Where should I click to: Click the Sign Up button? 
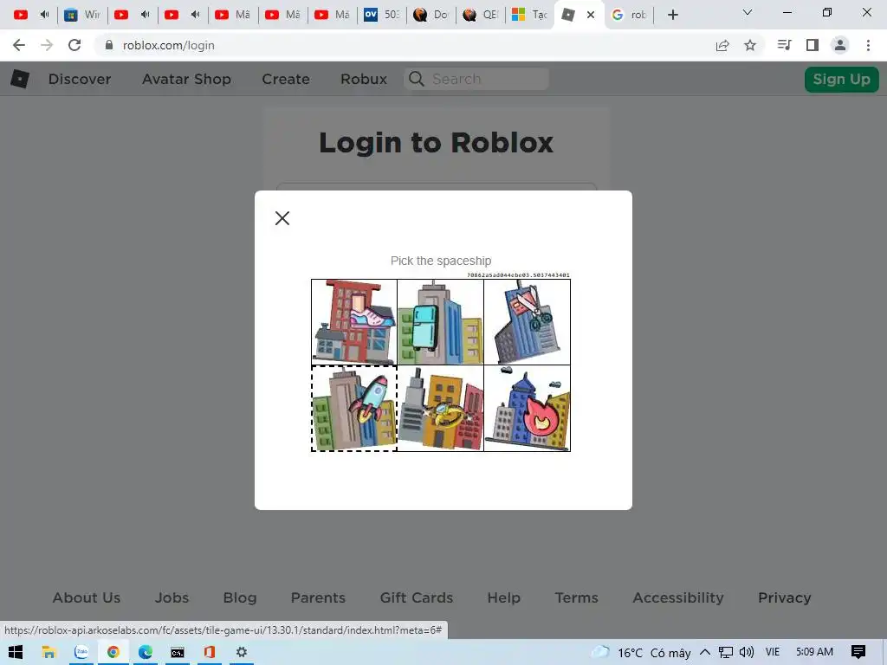click(841, 79)
